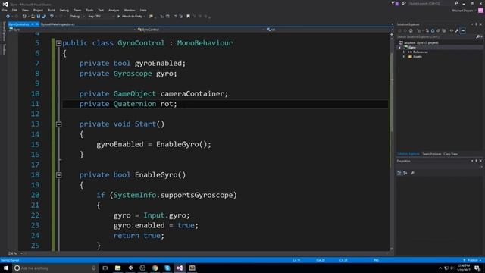Collapse the EnableGyro method outline region
Image resolution: width=485 pixels, height=273 pixels.
[x=59, y=175]
